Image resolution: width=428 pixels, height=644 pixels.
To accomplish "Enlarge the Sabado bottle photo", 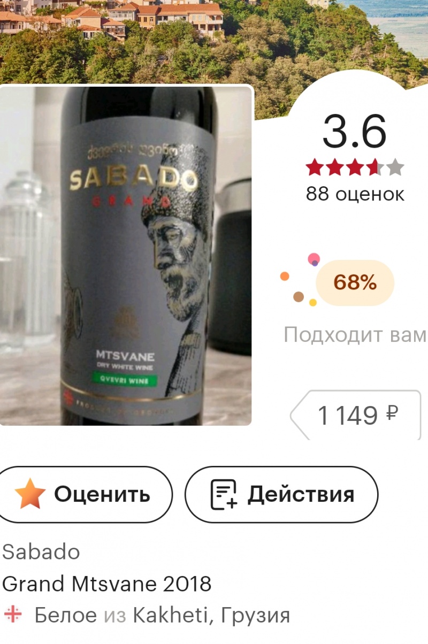I will coord(126,255).
